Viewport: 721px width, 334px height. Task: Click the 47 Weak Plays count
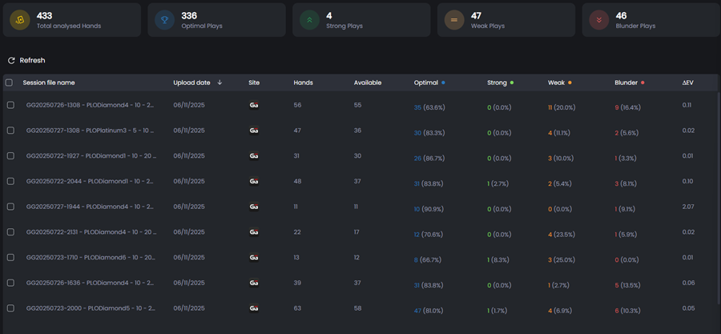476,16
